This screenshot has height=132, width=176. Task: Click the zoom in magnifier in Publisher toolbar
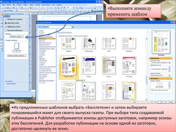pos(77,8)
